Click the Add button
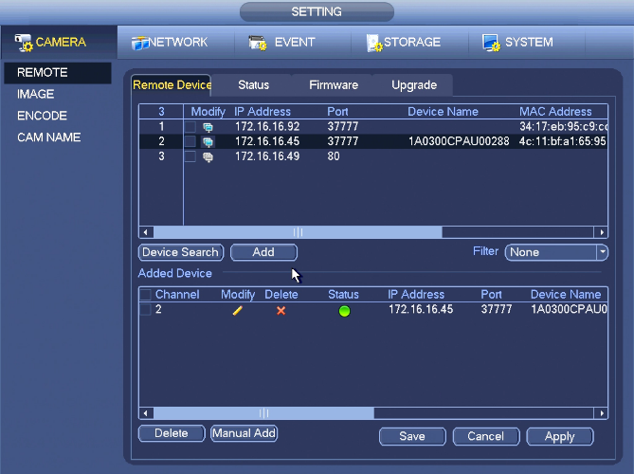This screenshot has width=634, height=474. pos(263,252)
